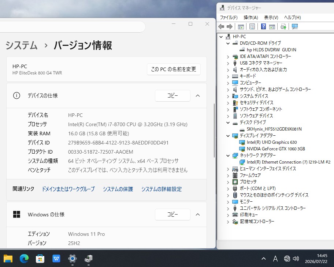Click the システム breadcrumb in Settings

click(22, 45)
